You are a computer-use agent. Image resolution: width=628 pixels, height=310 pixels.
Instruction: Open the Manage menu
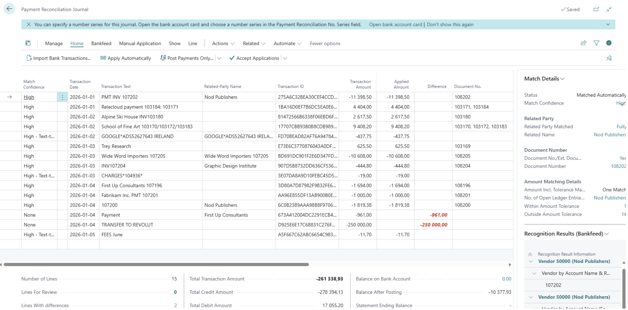pyautogui.click(x=54, y=43)
